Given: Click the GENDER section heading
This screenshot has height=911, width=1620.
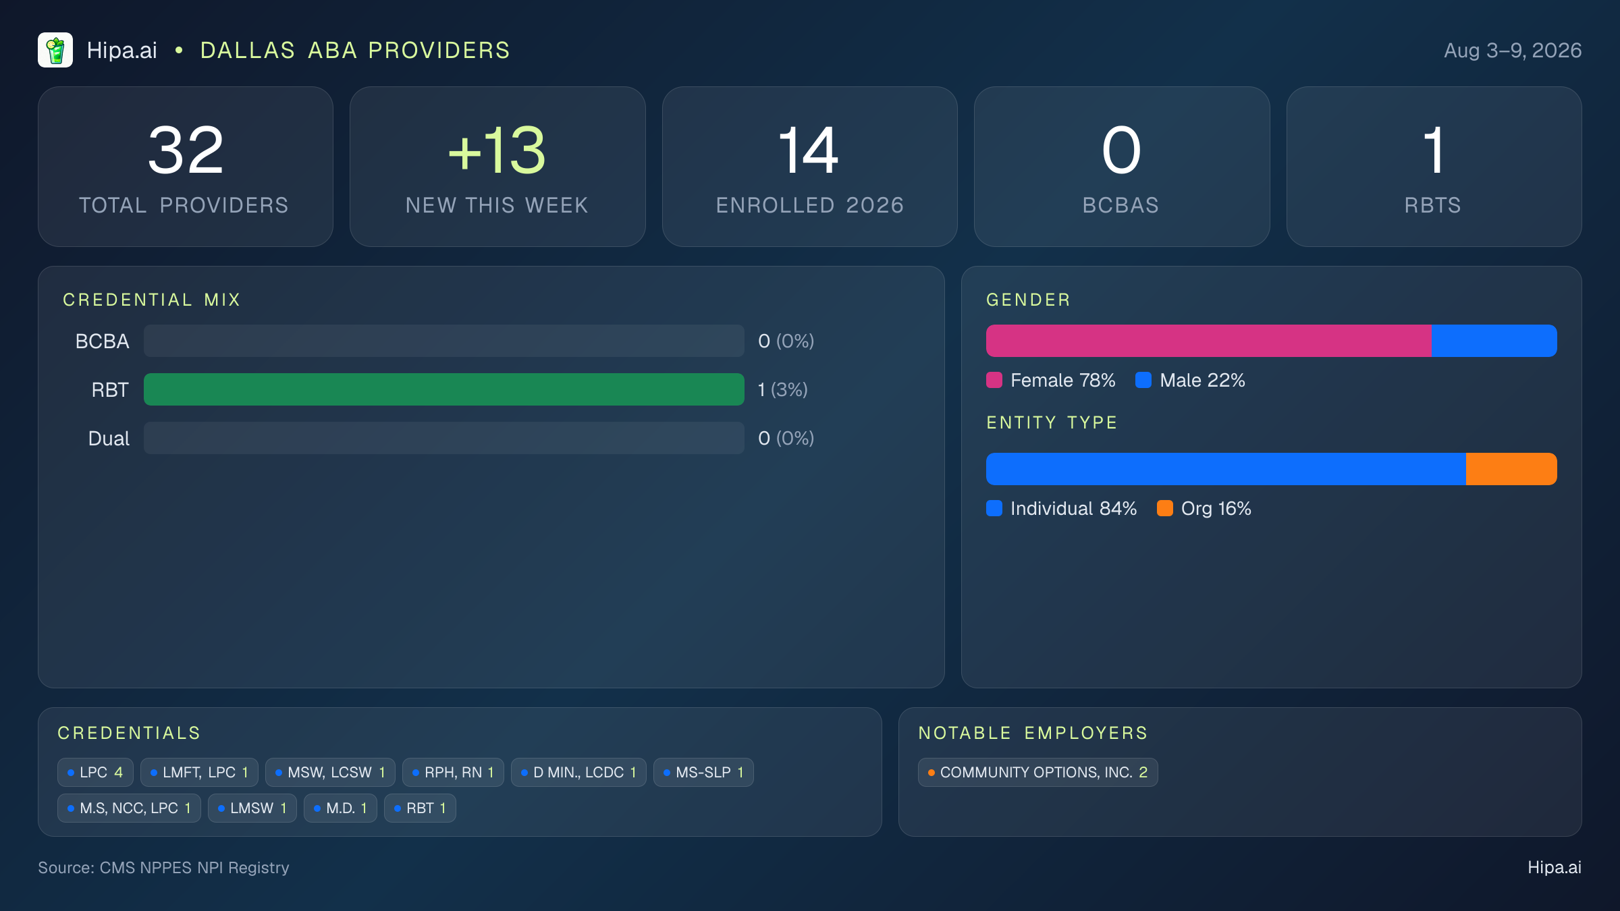Looking at the screenshot, I should click(x=1028, y=300).
